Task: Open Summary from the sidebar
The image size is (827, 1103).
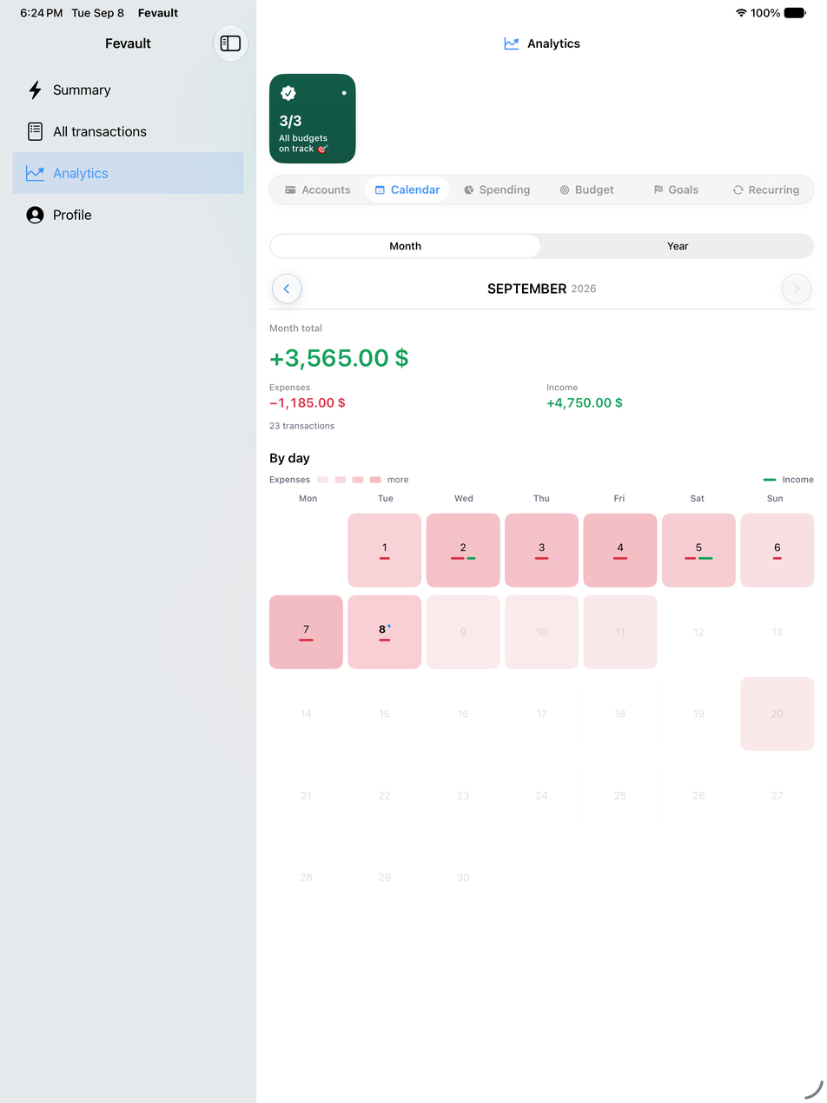Action: [128, 90]
